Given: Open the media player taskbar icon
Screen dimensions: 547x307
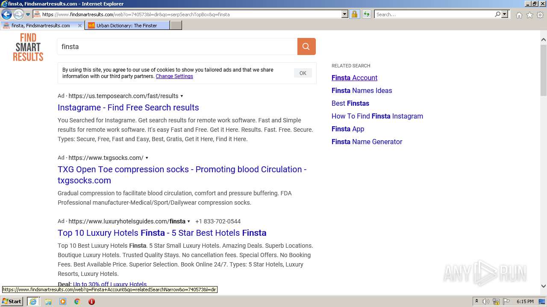Looking at the screenshot, I should (x=63, y=301).
